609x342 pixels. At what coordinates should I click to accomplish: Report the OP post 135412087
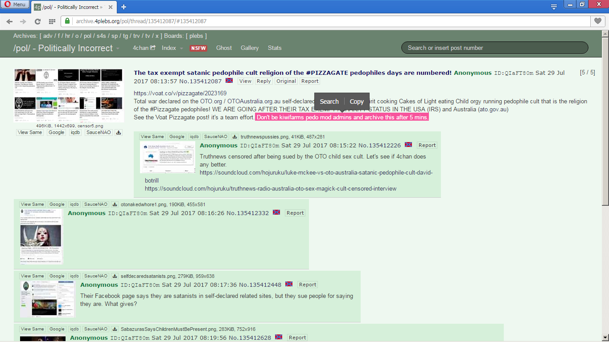tap(309, 81)
